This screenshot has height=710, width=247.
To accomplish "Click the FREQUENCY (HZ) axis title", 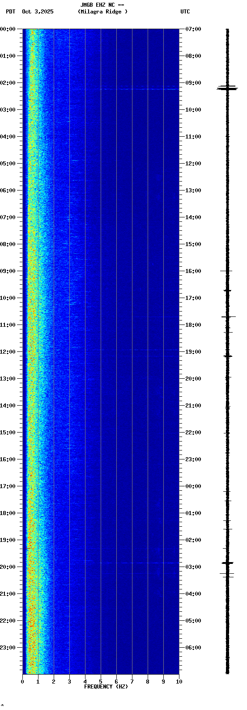I will pyautogui.click(x=106, y=687).
